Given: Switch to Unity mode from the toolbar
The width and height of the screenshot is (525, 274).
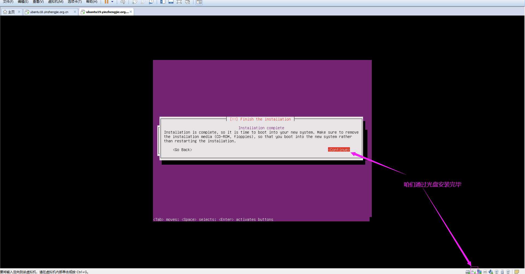Looking at the screenshot, I should pos(187,2).
